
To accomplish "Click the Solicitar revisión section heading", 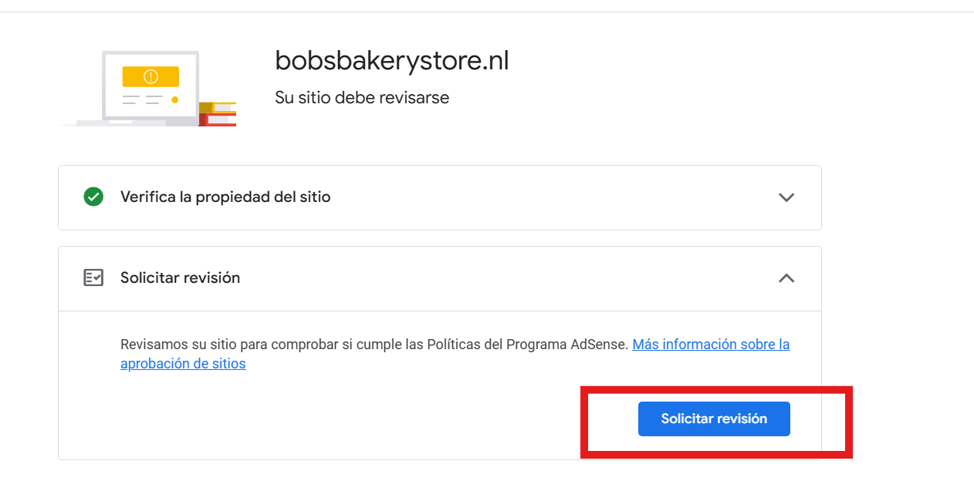I will tap(180, 278).
